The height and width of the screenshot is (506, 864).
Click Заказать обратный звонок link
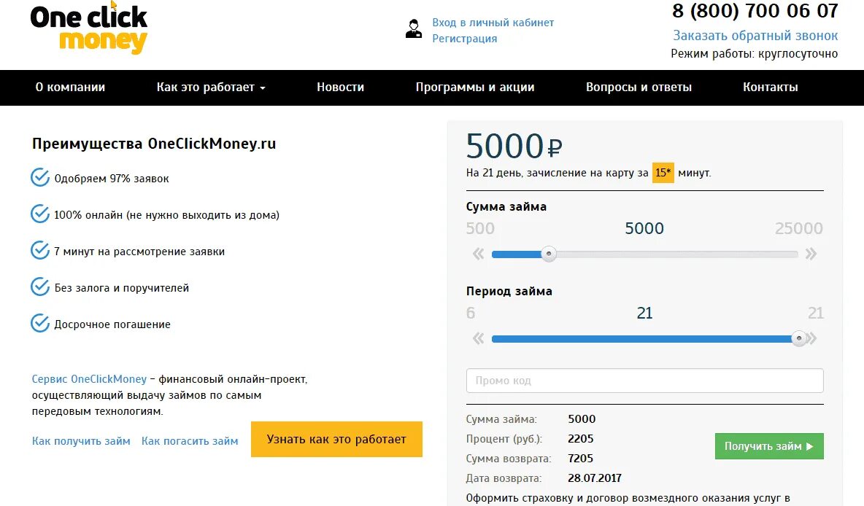click(x=755, y=36)
